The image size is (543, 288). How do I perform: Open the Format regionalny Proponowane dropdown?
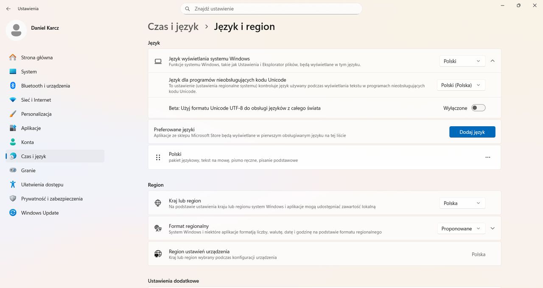point(461,228)
